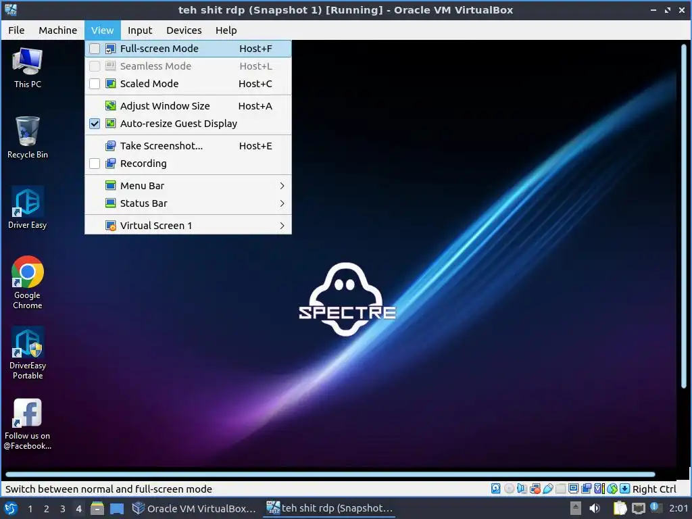Click the mouse integration indicator in status bar
Image resolution: width=692 pixels, height=519 pixels.
612,489
